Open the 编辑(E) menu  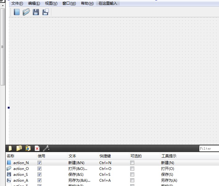coord(34,3)
